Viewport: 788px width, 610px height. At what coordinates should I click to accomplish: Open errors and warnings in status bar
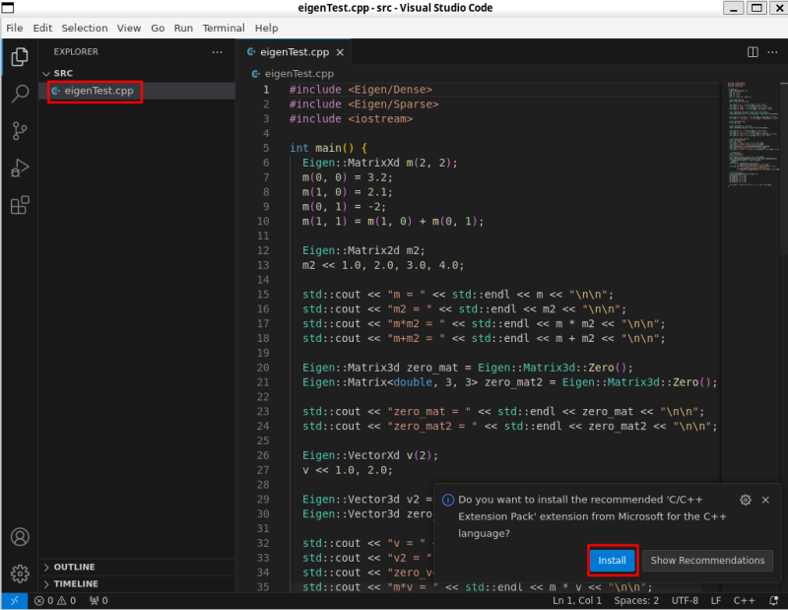click(55, 600)
